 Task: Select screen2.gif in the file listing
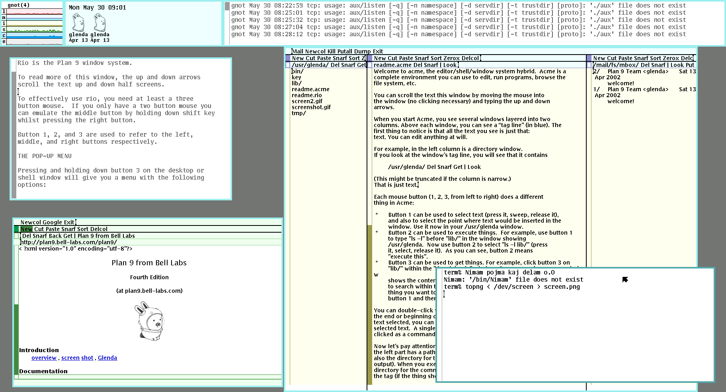[x=307, y=101]
